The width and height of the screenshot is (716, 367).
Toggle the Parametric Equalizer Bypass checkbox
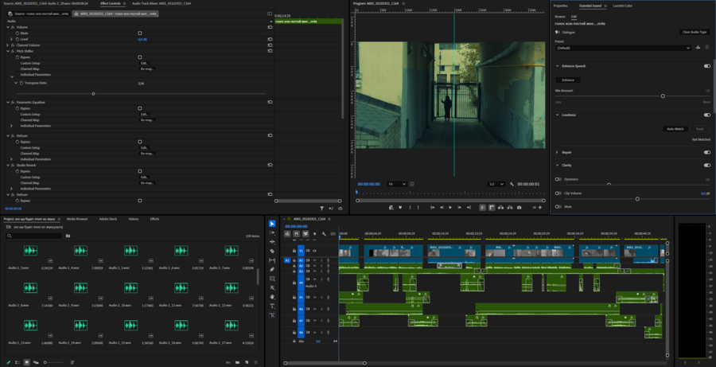[x=140, y=108]
